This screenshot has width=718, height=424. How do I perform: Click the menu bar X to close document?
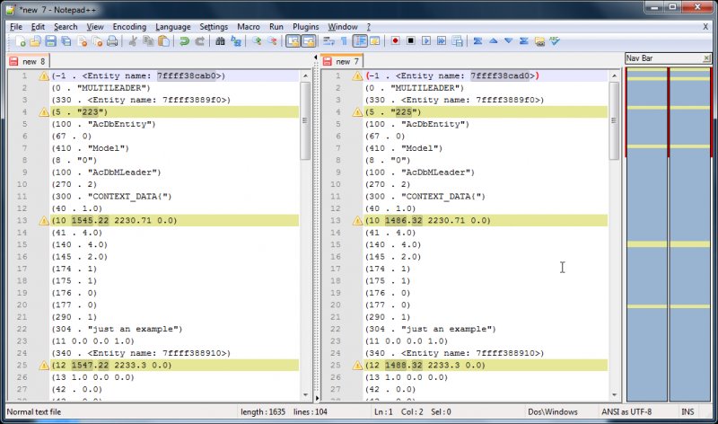[x=705, y=27]
